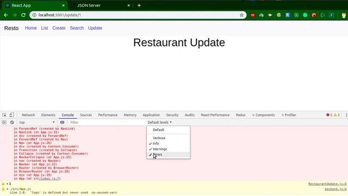
Task: Open the orange arrow extension icon
Action: pos(270,15)
